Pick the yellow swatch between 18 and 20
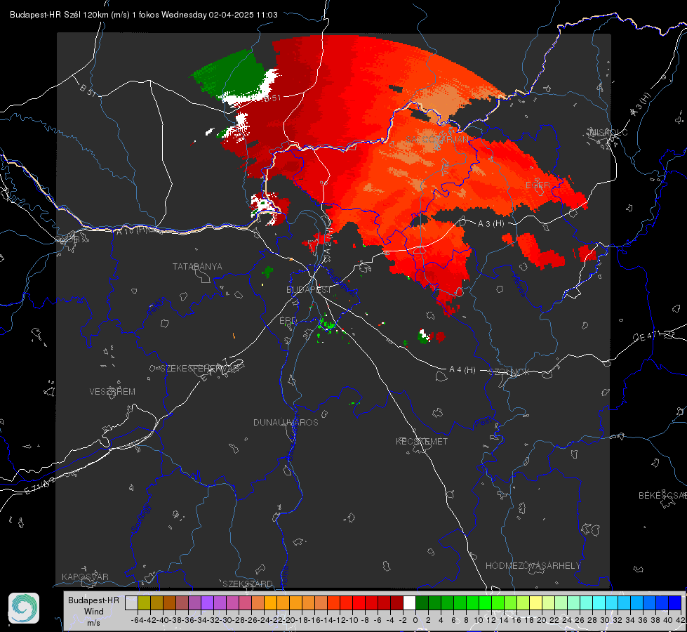Viewport: 687px width, 632px height. click(x=536, y=603)
